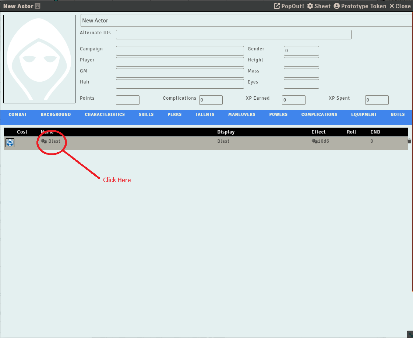Click the document ID icon beside title

(38, 6)
